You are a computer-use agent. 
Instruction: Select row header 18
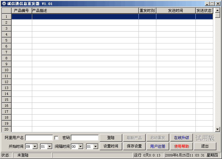click(7, 117)
